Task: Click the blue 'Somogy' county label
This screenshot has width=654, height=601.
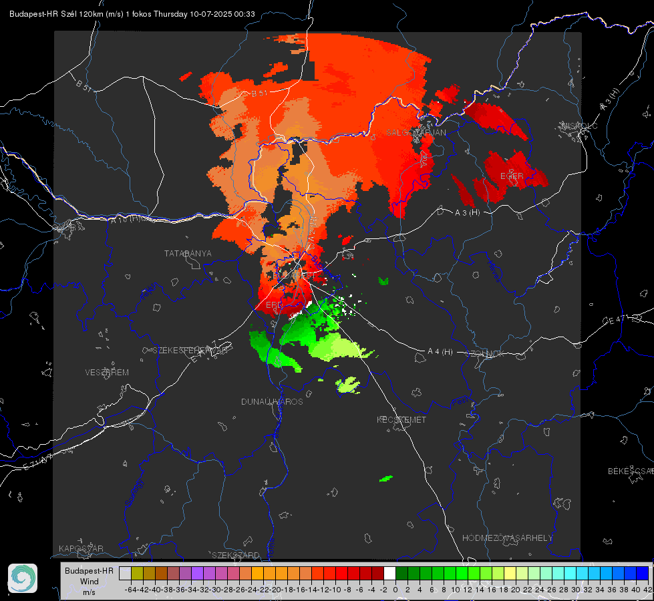Action: pos(134,493)
